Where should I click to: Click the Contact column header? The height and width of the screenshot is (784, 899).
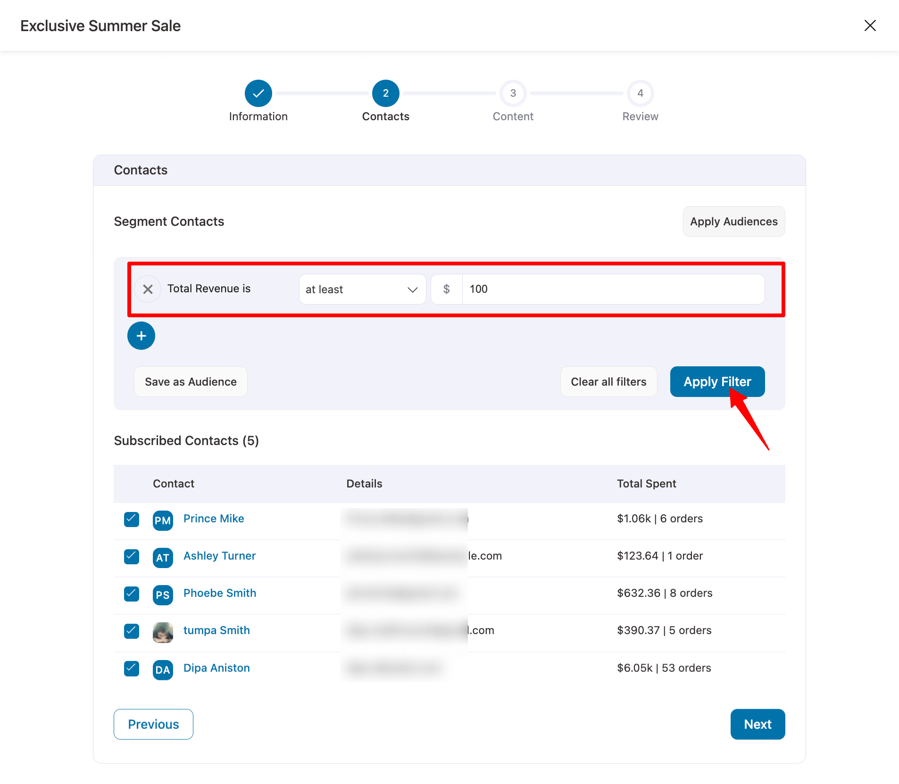click(174, 484)
